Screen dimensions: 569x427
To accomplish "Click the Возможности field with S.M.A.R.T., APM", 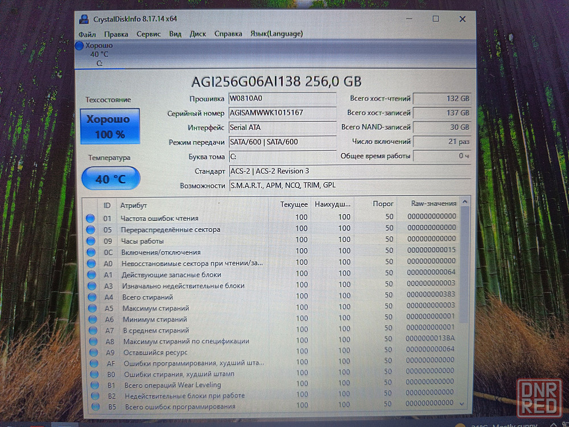I will click(350, 186).
